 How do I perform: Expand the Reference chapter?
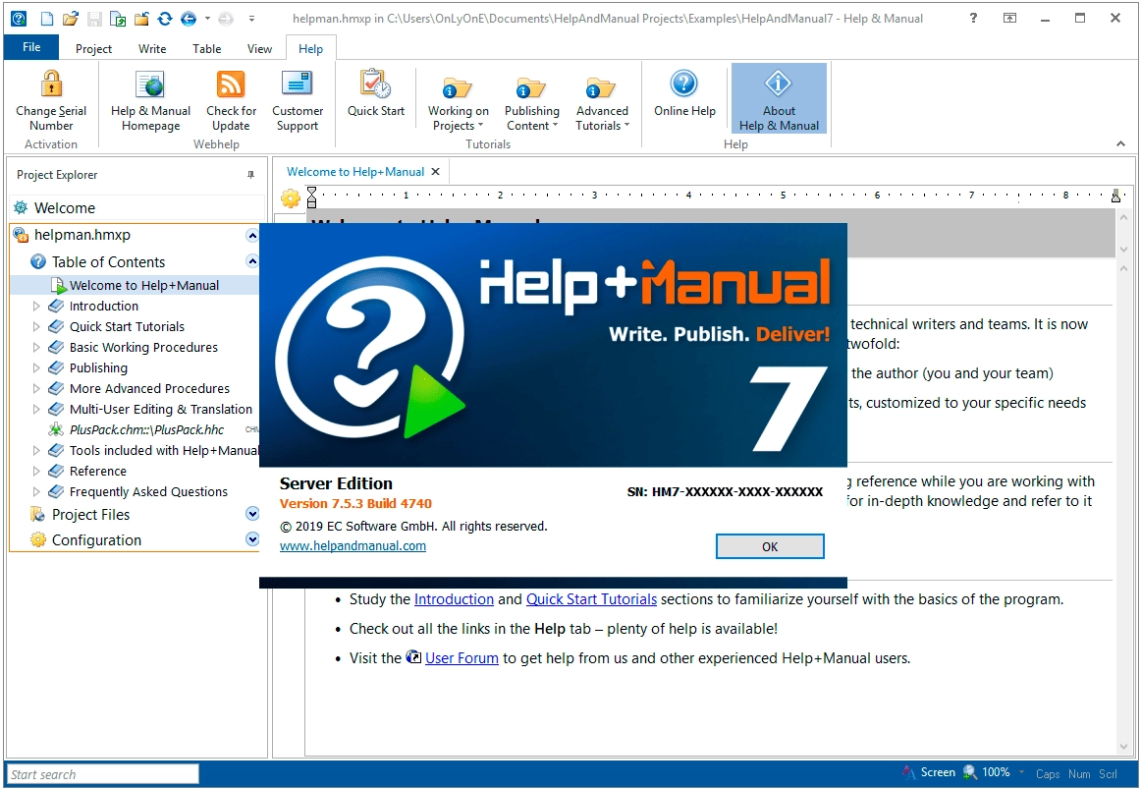coord(36,471)
